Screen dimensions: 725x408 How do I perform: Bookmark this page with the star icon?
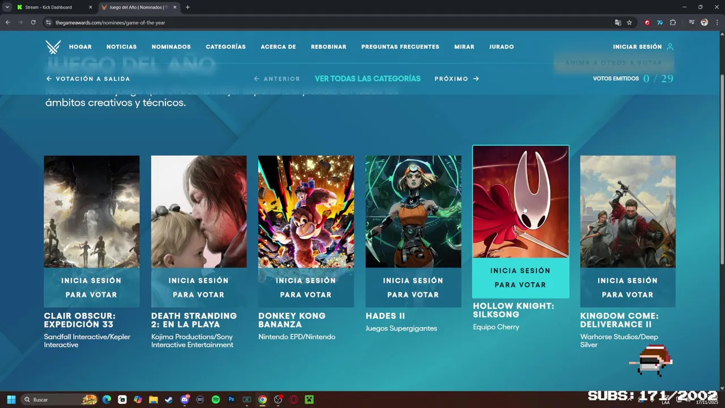(629, 23)
